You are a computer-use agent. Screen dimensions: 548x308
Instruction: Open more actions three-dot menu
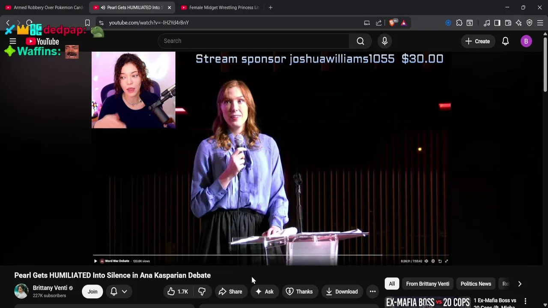pyautogui.click(x=372, y=291)
